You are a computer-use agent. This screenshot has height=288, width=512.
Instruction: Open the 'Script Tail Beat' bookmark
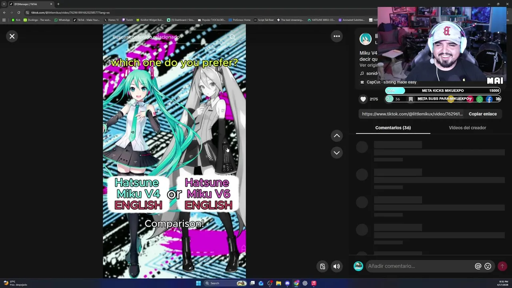point(264,20)
